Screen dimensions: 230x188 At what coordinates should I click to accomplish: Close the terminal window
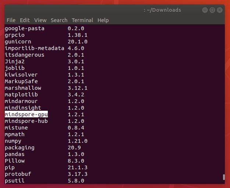coord(220,10)
